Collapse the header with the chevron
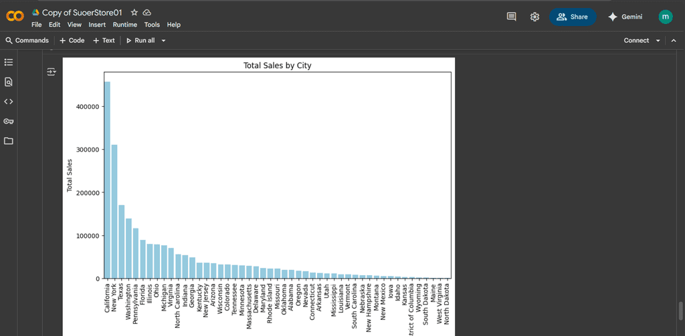 click(673, 41)
